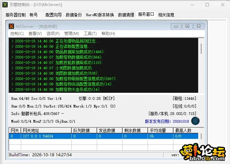
Task: Click log line 加载怪物大血条成功(14)
Action: [x=56, y=89]
